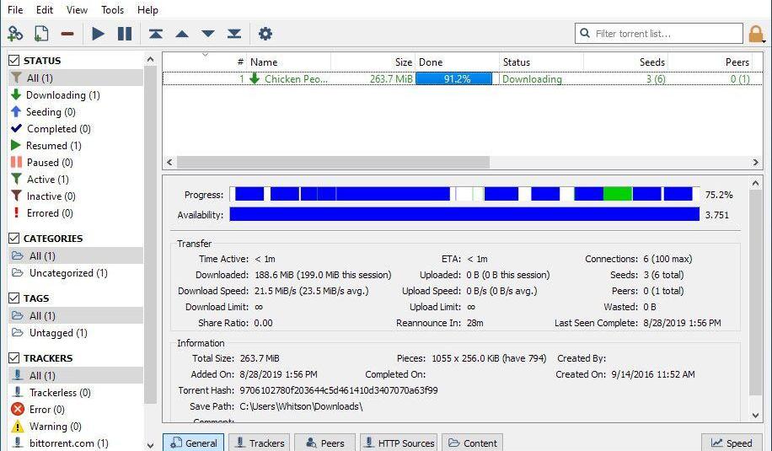This screenshot has height=451, width=772.
Task: Resume torrent with the play icon
Action: point(99,34)
